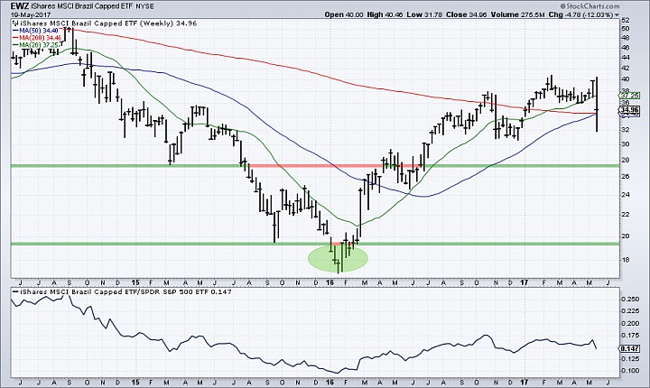Screen dimensions: 650x388
Task: Click the High 40.46 value
Action: 385,14
